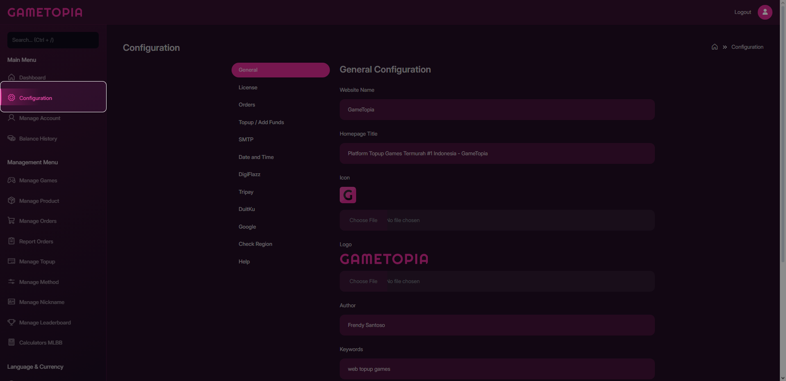Viewport: 786px width, 381px height.
Task: Click the Manage Games gamepad icon
Action: tap(11, 180)
